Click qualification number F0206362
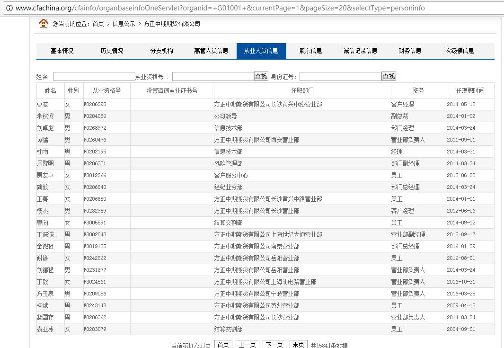 click(x=95, y=317)
